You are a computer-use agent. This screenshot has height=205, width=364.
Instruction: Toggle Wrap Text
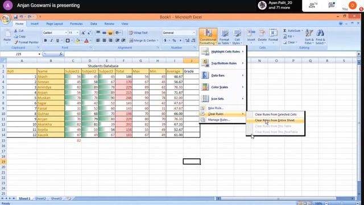click(138, 33)
